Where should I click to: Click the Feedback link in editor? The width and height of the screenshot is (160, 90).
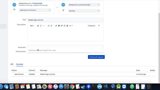point(91,26)
